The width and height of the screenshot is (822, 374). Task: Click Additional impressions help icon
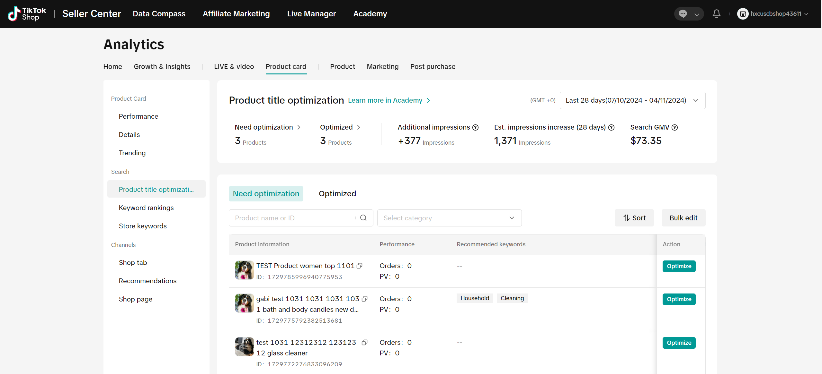coord(475,127)
